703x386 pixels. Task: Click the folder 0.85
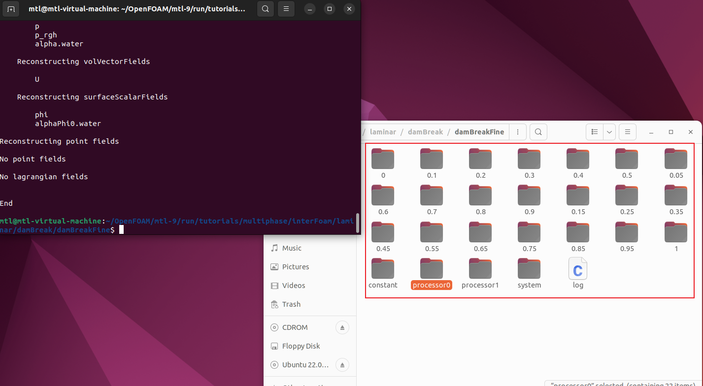[x=578, y=237]
